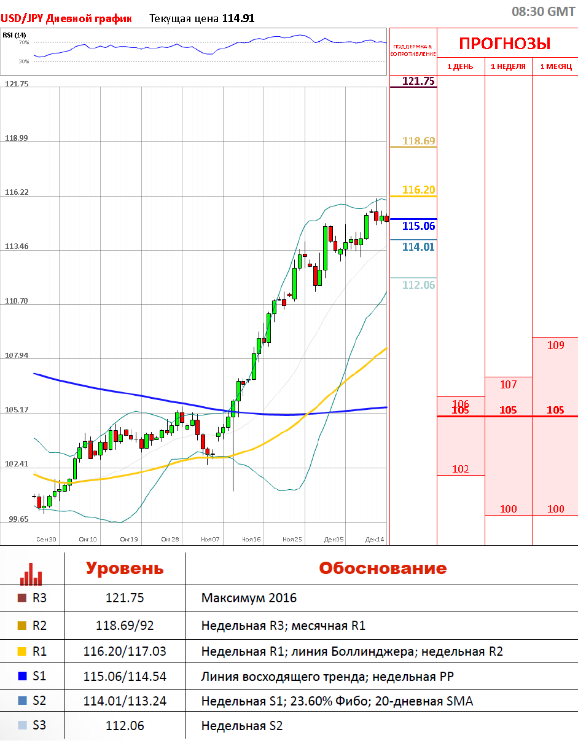Click the Максимум 2016 rationale cell
The image size is (578, 743).
click(x=249, y=598)
